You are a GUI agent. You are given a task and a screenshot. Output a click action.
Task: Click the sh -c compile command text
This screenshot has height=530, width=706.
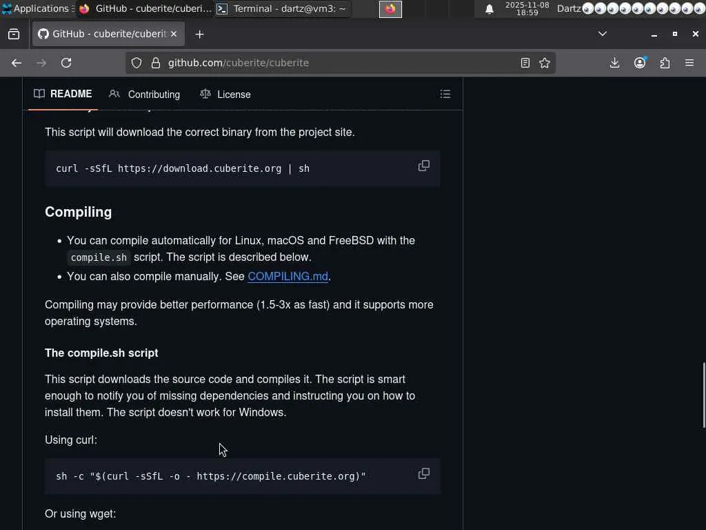pos(211,476)
